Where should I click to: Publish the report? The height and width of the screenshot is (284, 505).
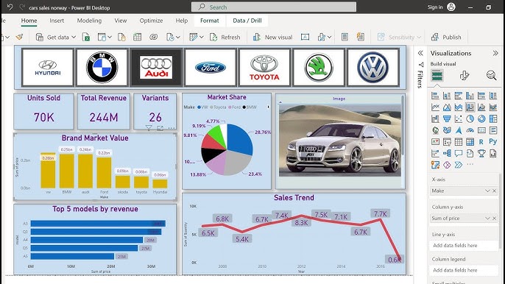[446, 38]
